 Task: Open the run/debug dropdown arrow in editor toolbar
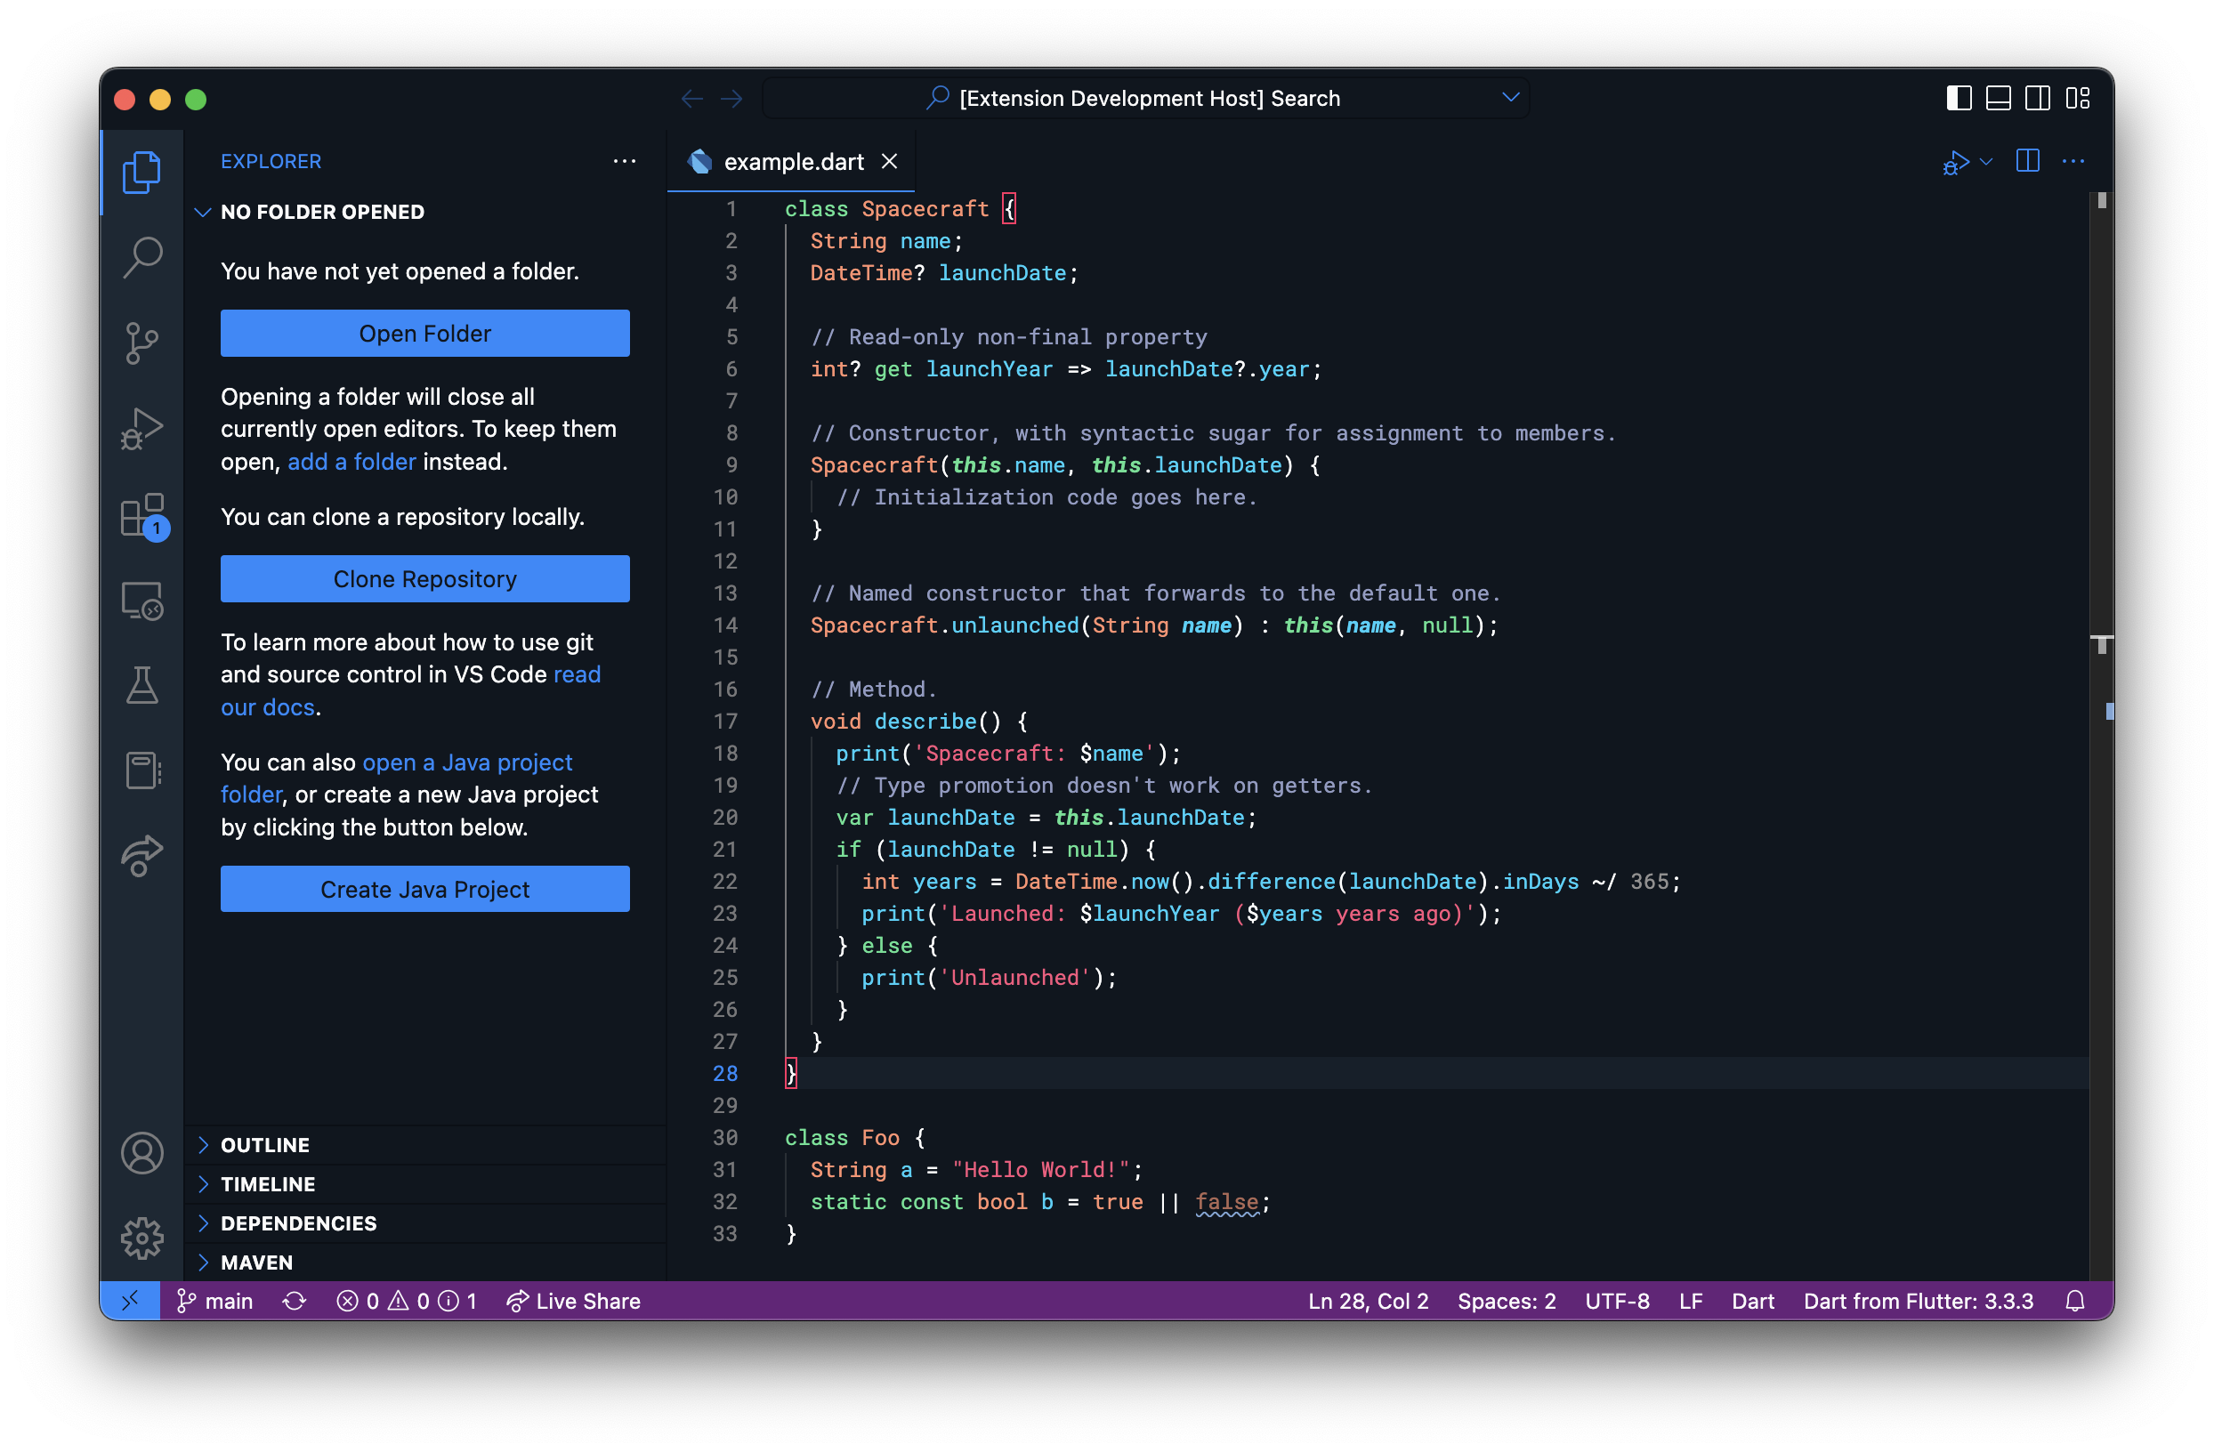pyautogui.click(x=1986, y=162)
